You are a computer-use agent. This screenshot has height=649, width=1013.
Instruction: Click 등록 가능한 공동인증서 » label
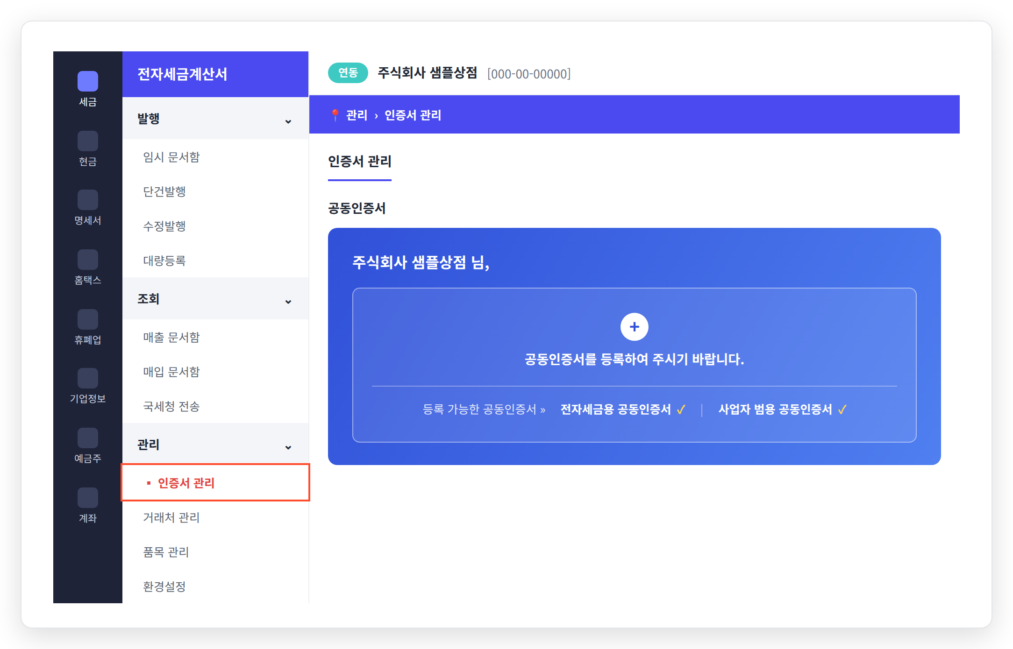pyautogui.click(x=484, y=409)
